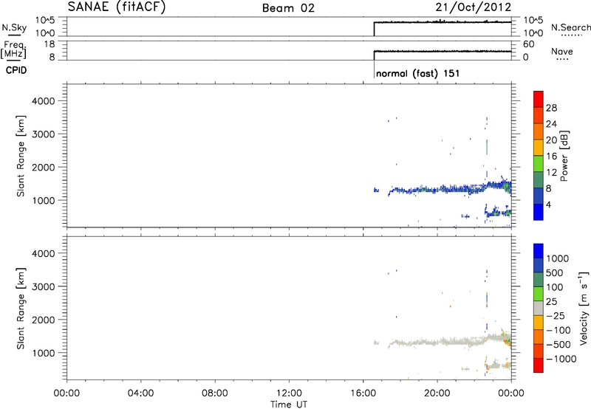Click the red bottom Velocity colorbar segment
Image resolution: width=591 pixels, height=409 pixels.
point(539,365)
